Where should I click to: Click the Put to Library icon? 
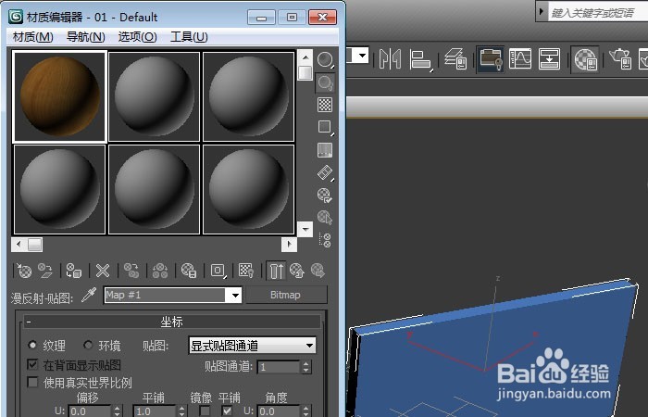(189, 271)
